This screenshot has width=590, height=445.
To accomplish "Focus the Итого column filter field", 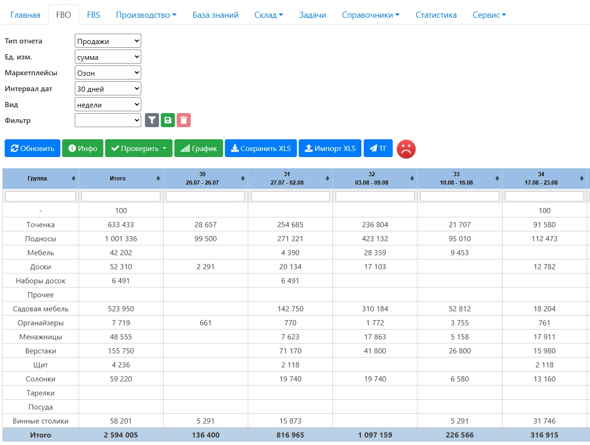I will (x=121, y=196).
